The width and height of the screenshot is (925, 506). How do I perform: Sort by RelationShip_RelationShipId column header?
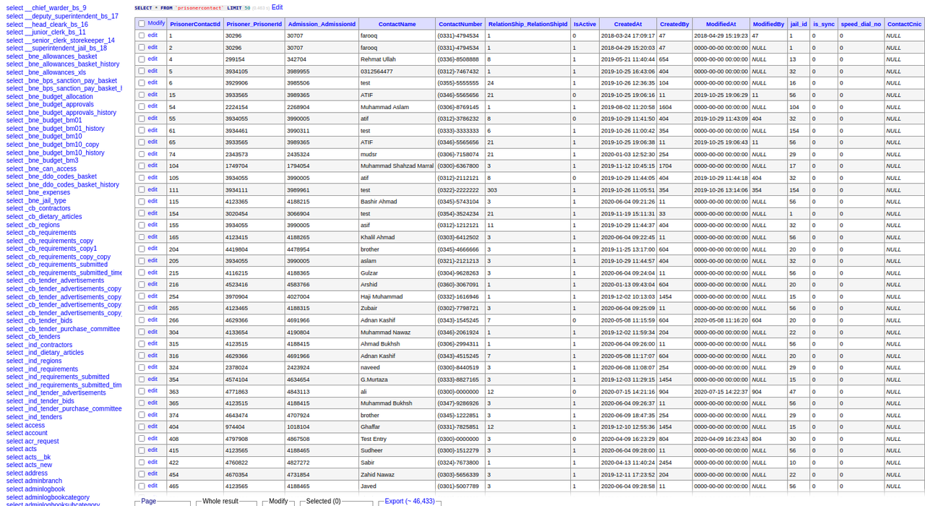pyautogui.click(x=528, y=24)
